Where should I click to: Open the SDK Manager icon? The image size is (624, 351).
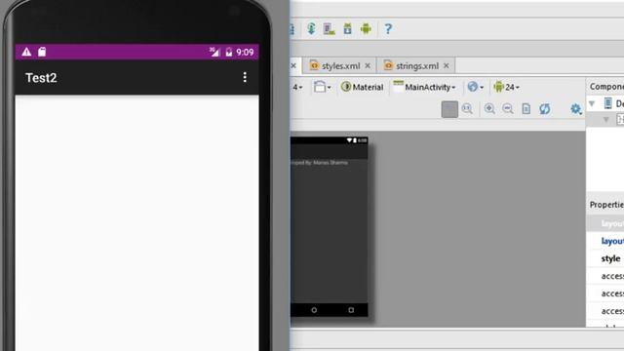(x=347, y=28)
